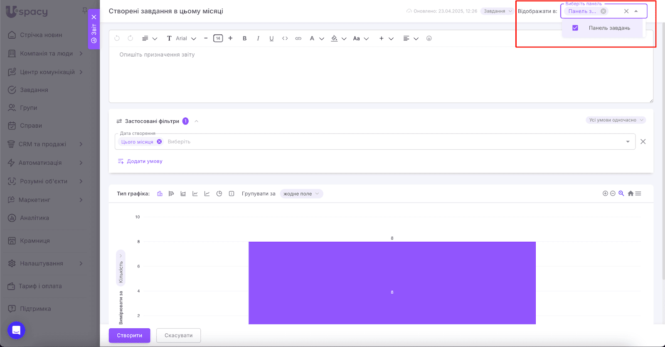
Task: Apply italic formatting in the toolbar
Action: tap(258, 38)
